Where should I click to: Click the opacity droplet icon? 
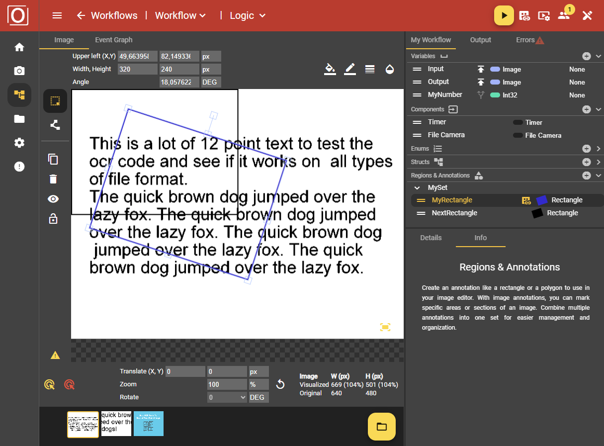390,69
